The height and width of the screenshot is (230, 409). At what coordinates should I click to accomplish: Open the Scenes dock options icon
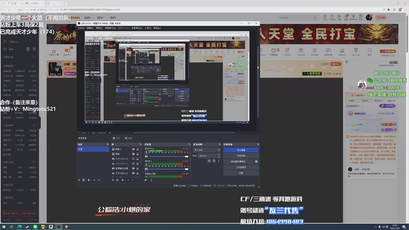pyautogui.click(x=107, y=144)
